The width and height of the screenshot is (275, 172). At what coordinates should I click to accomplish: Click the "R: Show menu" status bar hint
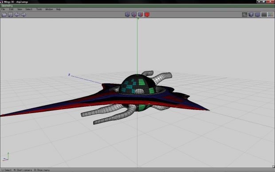42,170
